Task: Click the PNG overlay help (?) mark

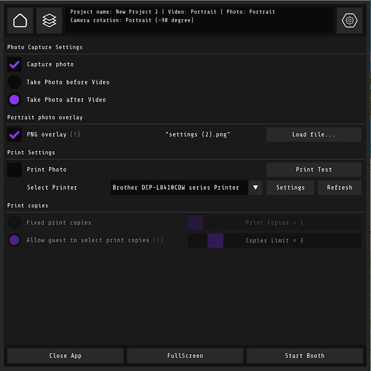Action: tap(75, 135)
